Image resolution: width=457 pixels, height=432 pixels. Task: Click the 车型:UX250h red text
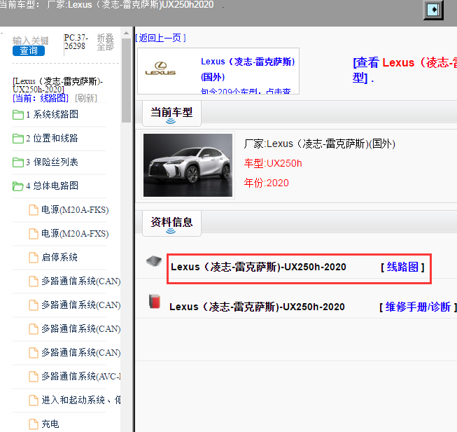click(273, 163)
